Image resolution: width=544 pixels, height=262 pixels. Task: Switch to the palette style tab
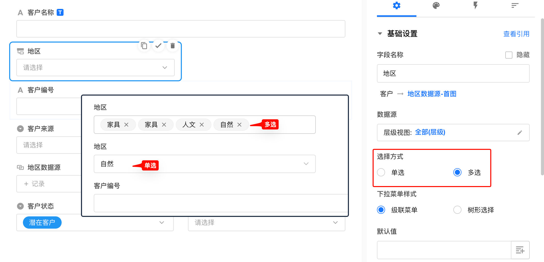pos(436,6)
